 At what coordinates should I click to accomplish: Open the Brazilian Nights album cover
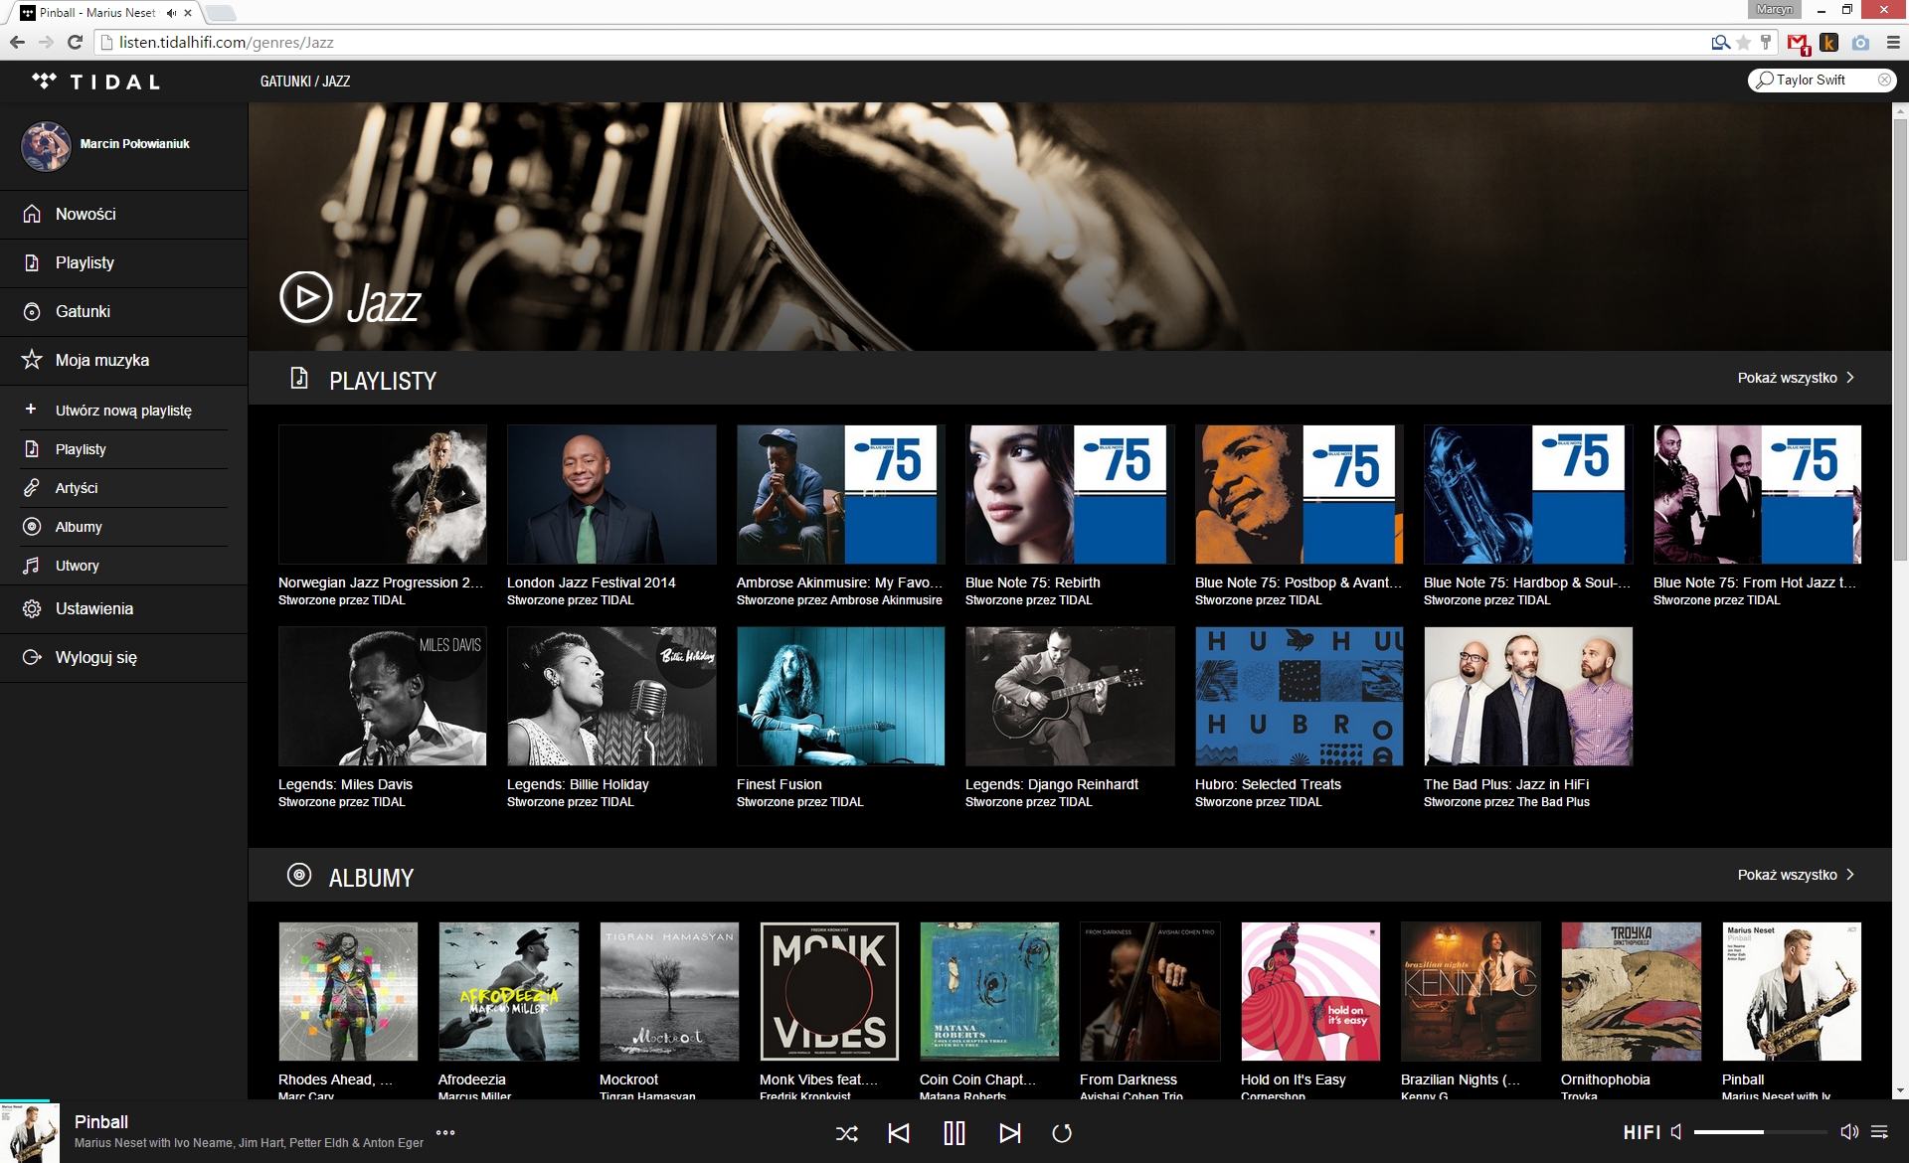[1471, 992]
